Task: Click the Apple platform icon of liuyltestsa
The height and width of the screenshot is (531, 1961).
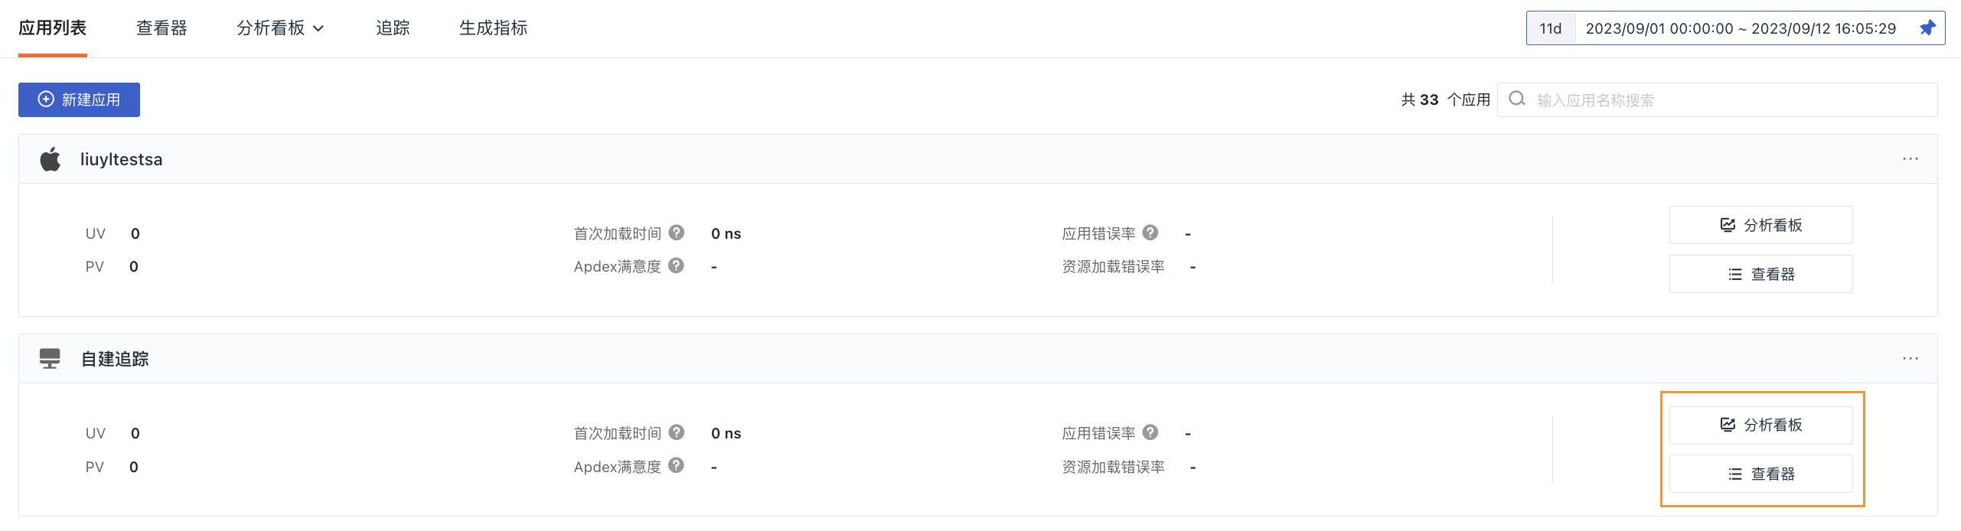Action: pyautogui.click(x=51, y=158)
